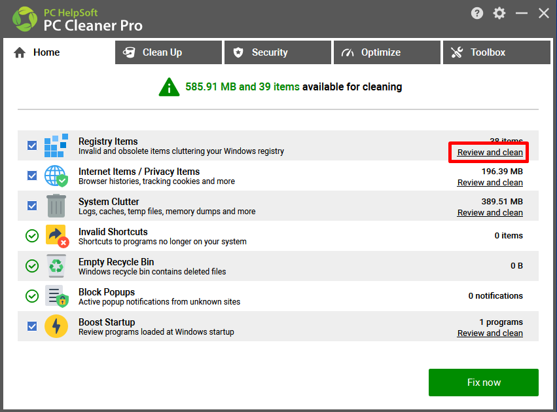Review and clean Registry Items
The width and height of the screenshot is (557, 412).
coord(490,153)
